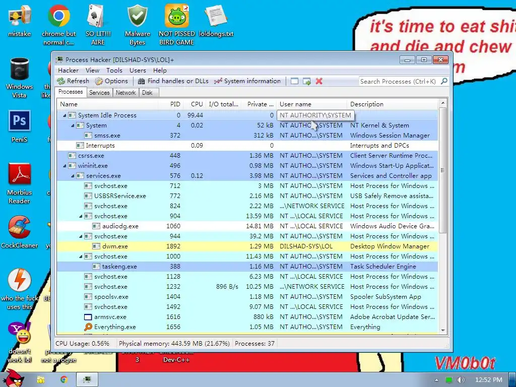The image size is (516, 387).
Task: Select the Processes tab
Action: (x=71, y=92)
